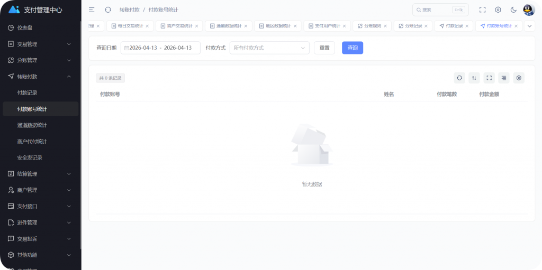Click the 姓名 column header
Viewport: 542px width, 270px height.
tap(389, 94)
